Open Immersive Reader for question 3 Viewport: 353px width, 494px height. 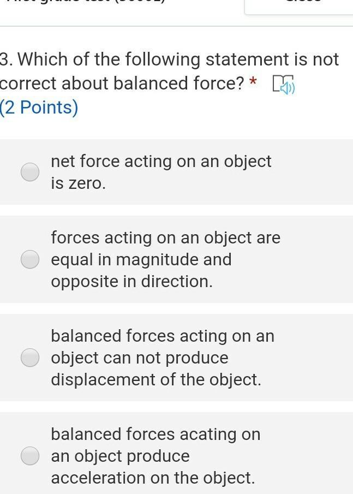pyautogui.click(x=283, y=85)
